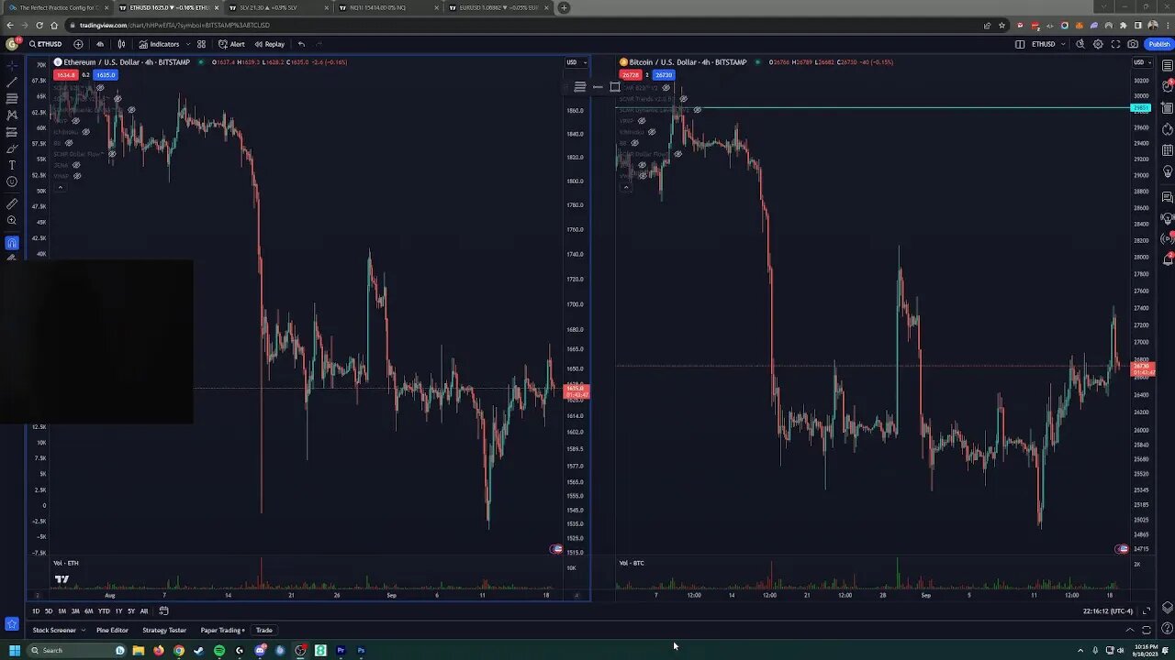Toggle visibility of Ichimoku on Bitcoin chart
The image size is (1175, 660).
652,132
